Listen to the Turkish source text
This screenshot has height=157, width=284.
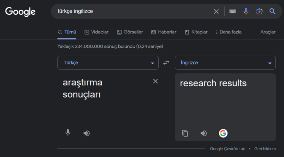[87, 133]
